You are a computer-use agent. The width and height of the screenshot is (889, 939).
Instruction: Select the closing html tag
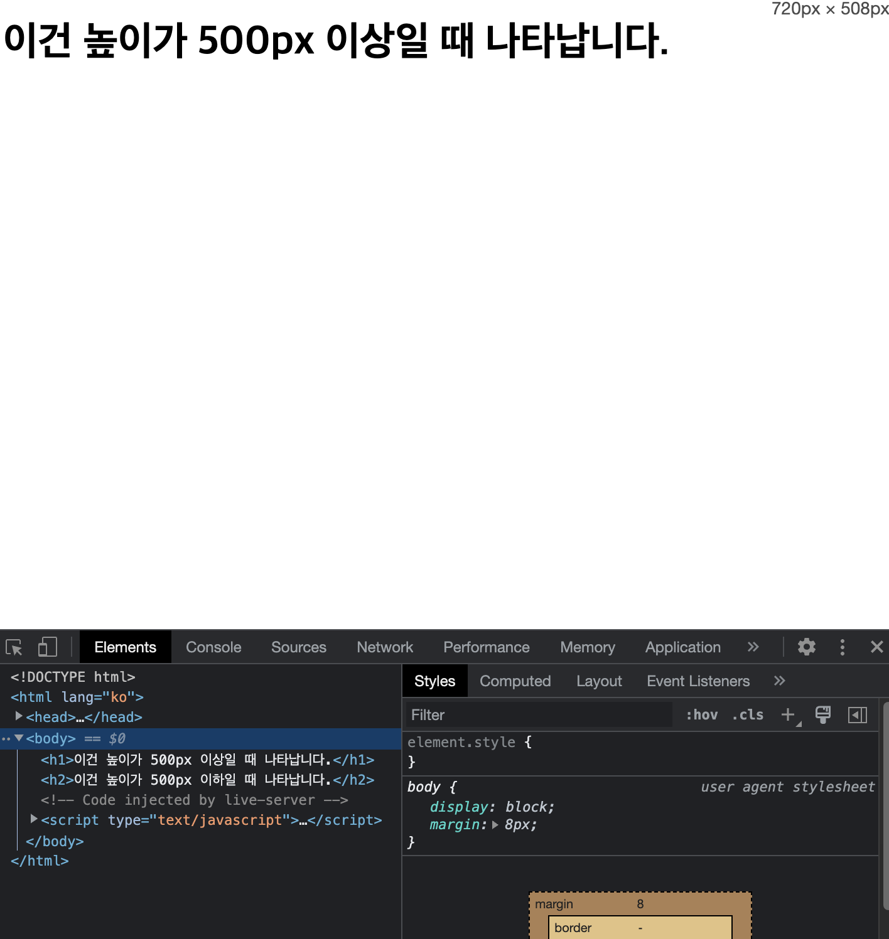point(40,861)
